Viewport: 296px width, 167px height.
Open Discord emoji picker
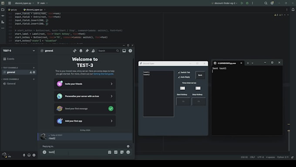pos(128,152)
